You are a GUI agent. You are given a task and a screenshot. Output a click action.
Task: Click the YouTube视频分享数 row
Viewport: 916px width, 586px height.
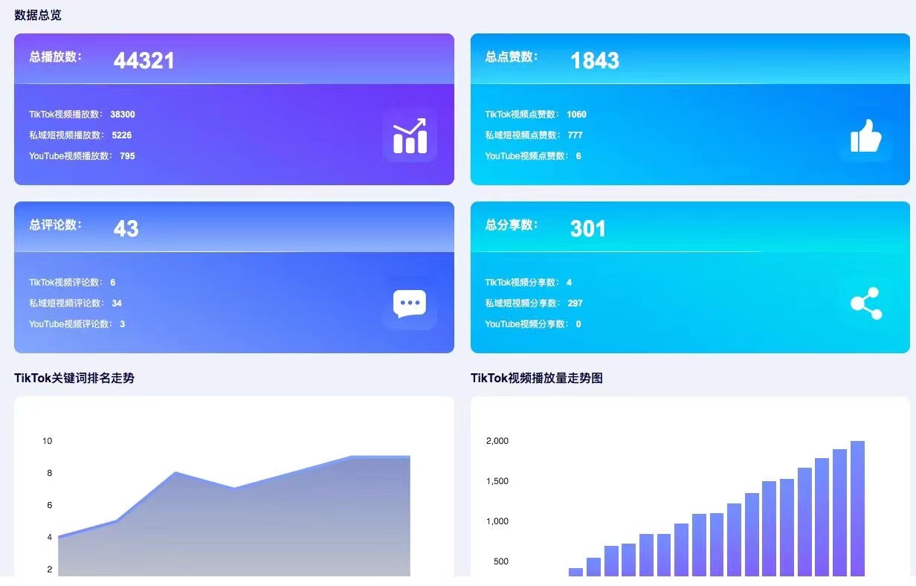point(533,324)
